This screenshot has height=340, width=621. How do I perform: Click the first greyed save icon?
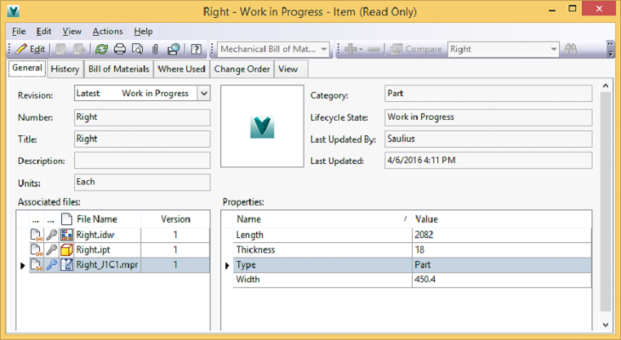(x=61, y=49)
